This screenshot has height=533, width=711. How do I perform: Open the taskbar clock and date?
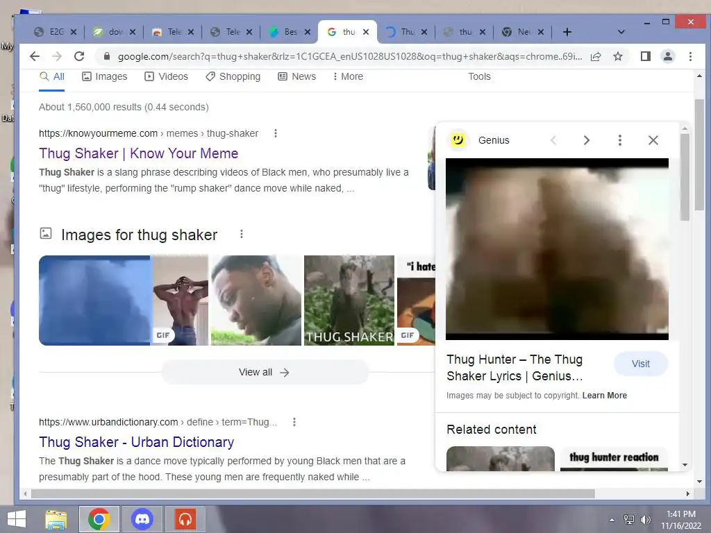click(x=681, y=520)
